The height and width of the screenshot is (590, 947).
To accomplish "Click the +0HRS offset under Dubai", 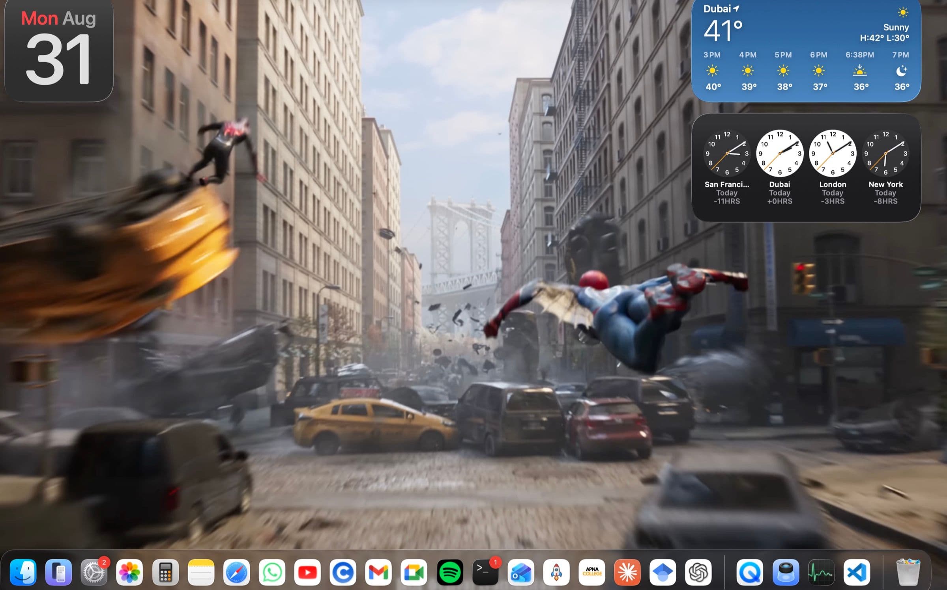I will (x=780, y=201).
